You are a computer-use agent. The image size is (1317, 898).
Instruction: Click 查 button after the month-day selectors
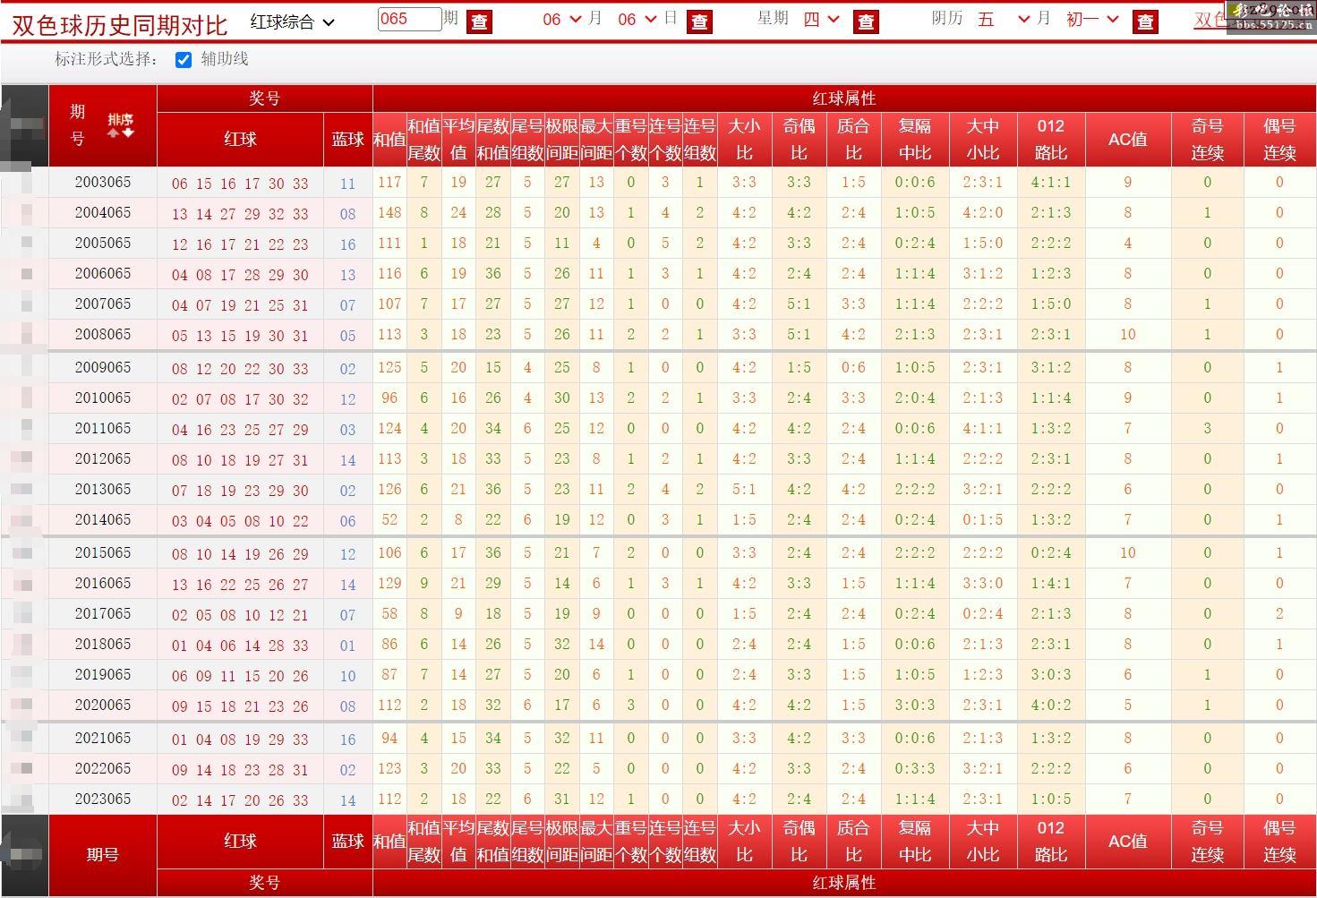(699, 21)
